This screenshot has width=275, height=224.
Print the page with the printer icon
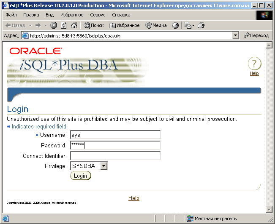tap(201, 25)
